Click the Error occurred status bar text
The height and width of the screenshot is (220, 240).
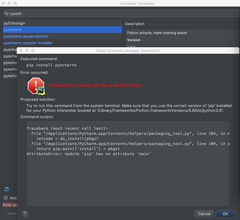point(10,205)
